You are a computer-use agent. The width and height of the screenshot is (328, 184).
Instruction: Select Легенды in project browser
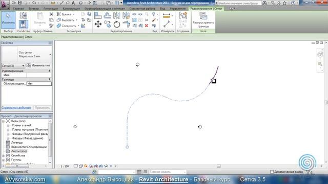pos(17,143)
